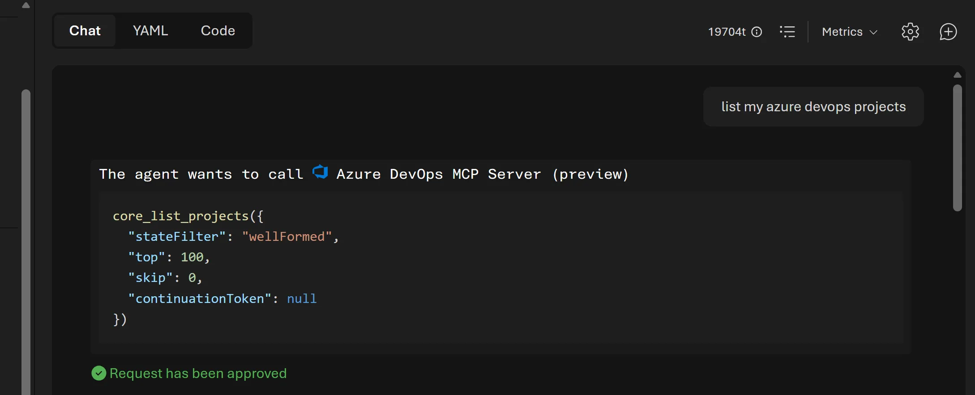This screenshot has width=975, height=395.
Task: Expand the Metrics dropdown
Action: pos(849,32)
